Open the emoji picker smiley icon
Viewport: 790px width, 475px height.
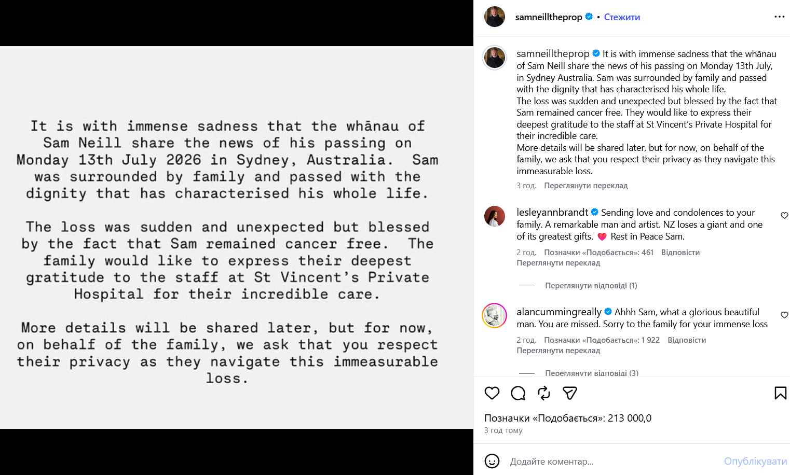click(492, 461)
